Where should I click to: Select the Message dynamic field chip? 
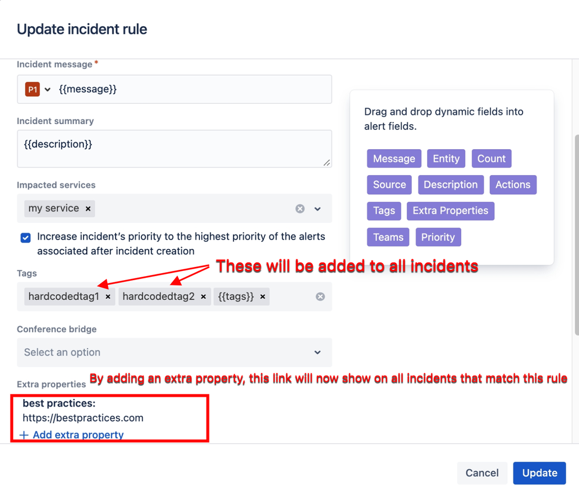[394, 158]
